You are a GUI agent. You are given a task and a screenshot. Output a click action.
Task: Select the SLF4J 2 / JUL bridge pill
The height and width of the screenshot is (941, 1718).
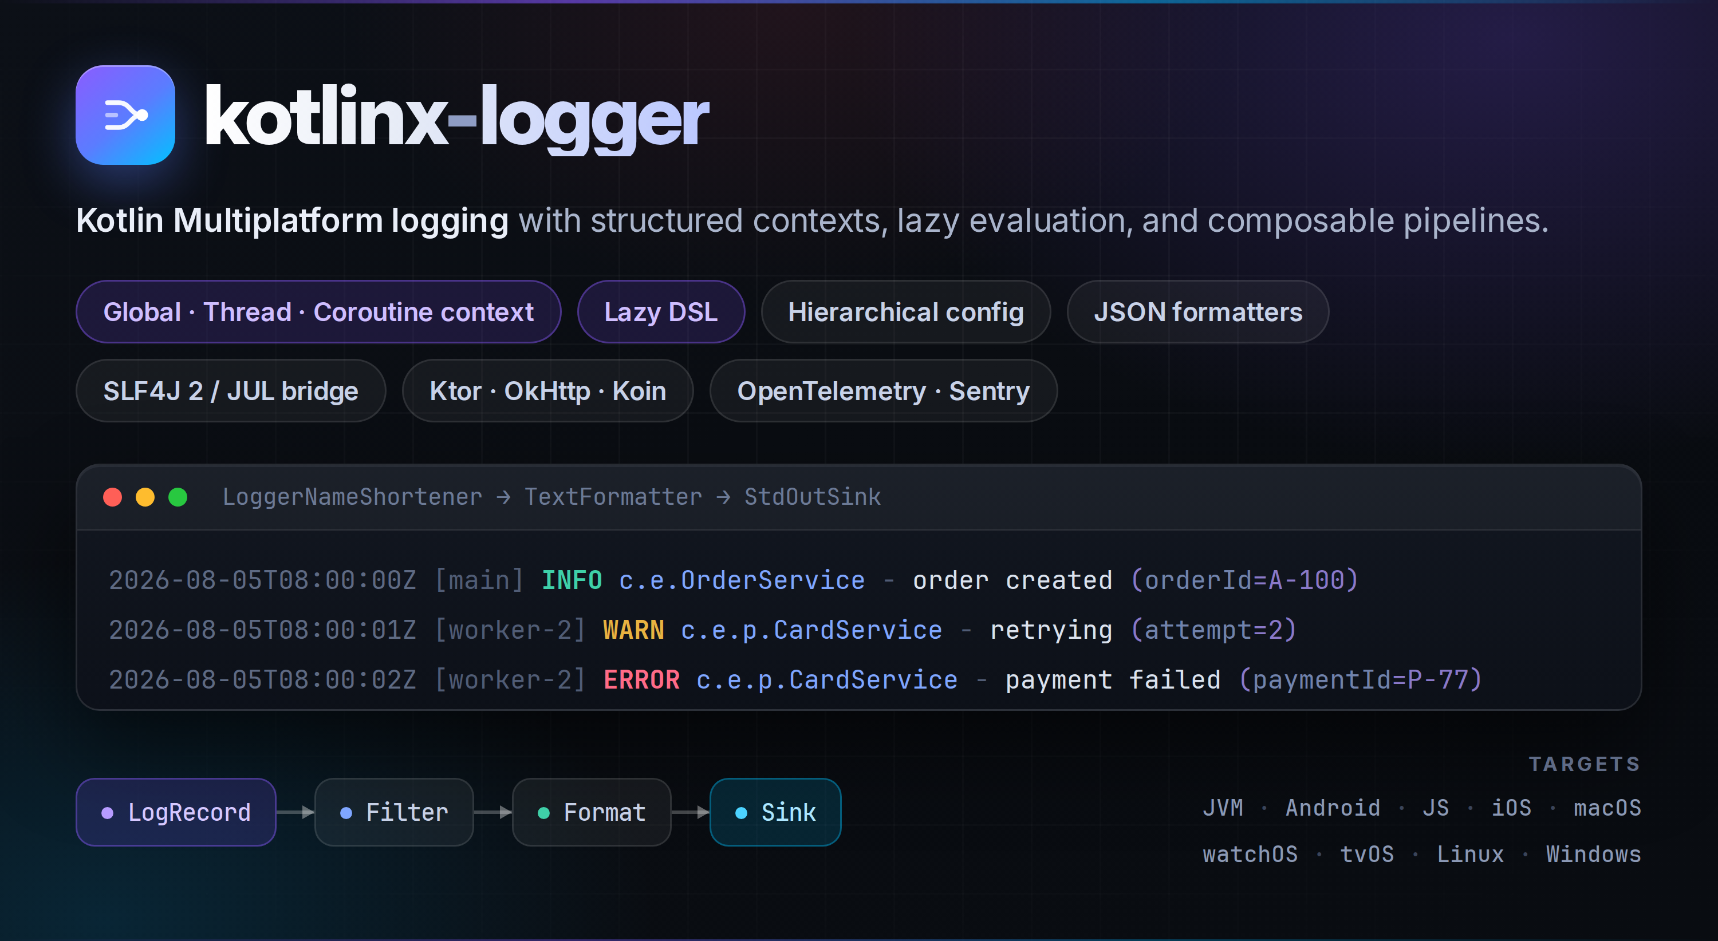click(x=231, y=390)
